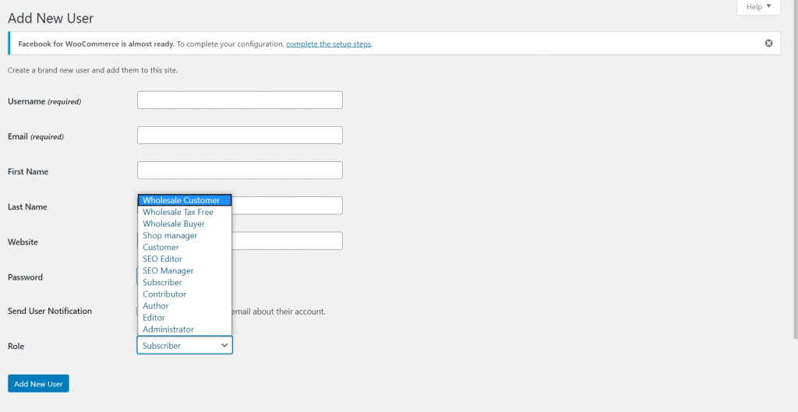Select Subscriber in the open list
Screen dimensions: 798x412
click(x=185, y=282)
